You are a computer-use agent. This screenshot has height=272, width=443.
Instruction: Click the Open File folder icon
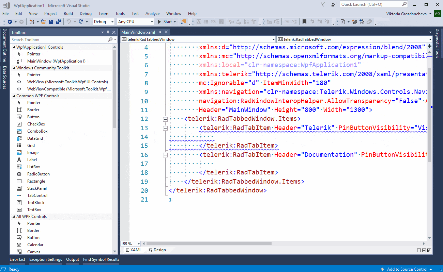coord(44,22)
